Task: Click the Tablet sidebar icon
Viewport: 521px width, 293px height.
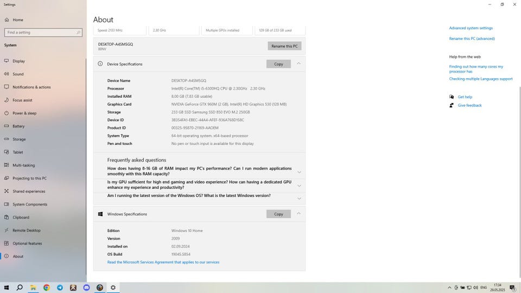Action: pyautogui.click(x=7, y=152)
